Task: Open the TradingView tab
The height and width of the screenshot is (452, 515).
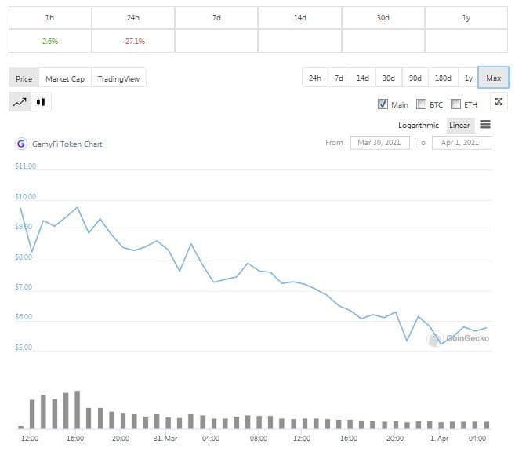Action: (119, 78)
